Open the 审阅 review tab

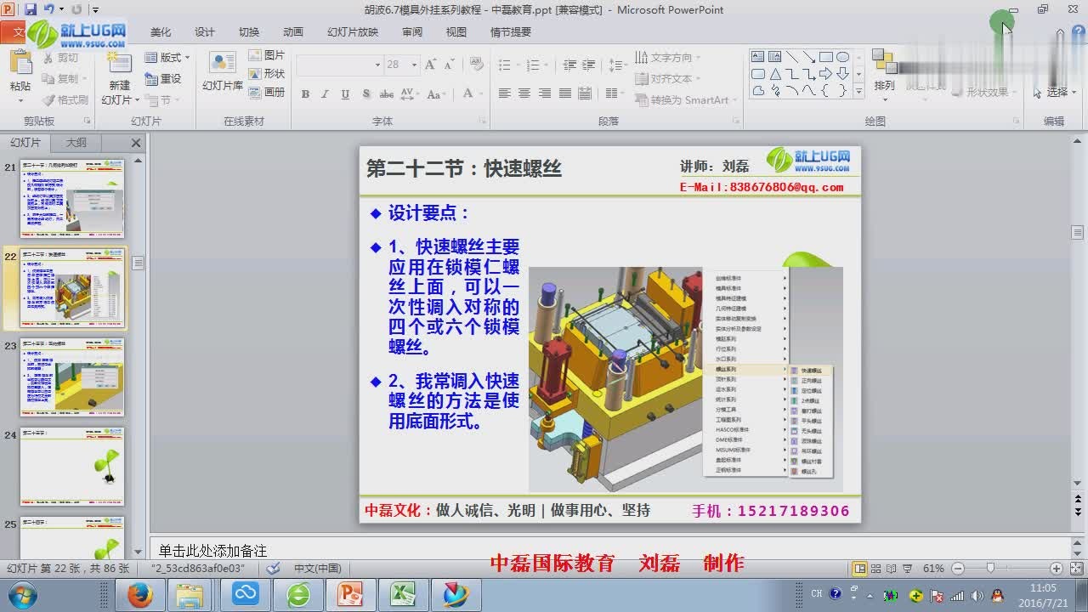412,32
